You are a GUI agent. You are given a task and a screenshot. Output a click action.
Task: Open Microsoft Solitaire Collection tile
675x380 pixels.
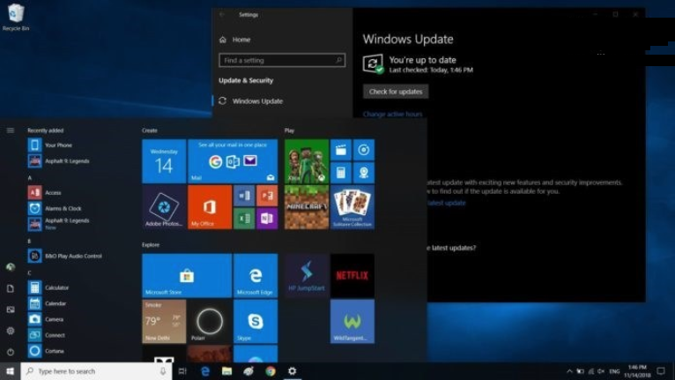pos(352,207)
